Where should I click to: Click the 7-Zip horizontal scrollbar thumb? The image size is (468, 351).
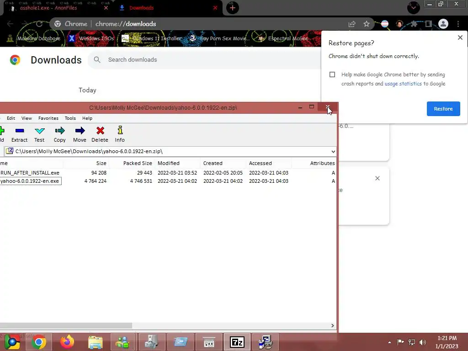click(66, 325)
